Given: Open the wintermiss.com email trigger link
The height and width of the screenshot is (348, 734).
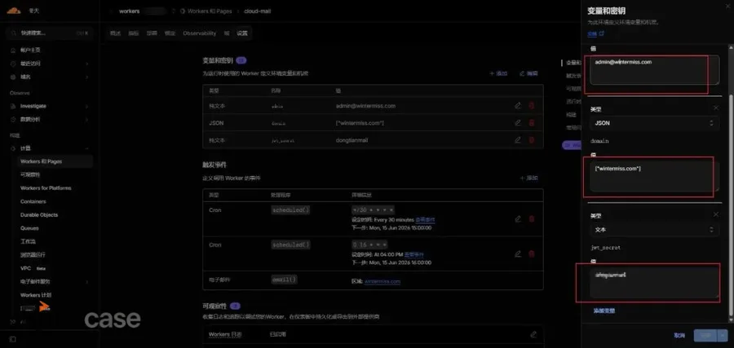Looking at the screenshot, I should tap(382, 282).
